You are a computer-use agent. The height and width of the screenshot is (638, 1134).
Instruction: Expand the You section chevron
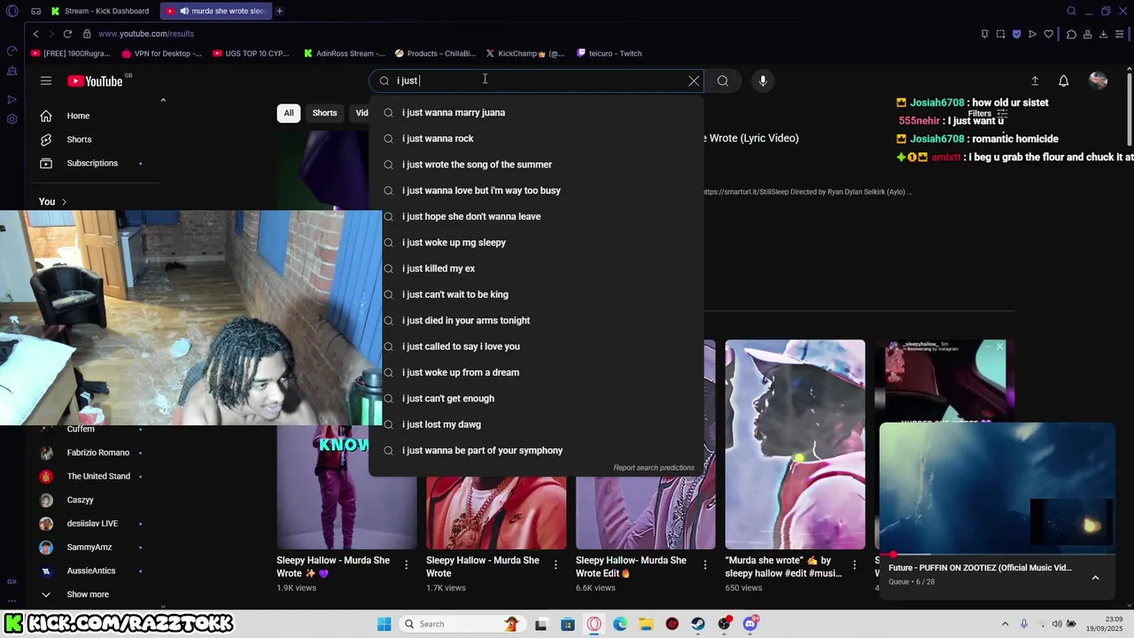coord(64,202)
